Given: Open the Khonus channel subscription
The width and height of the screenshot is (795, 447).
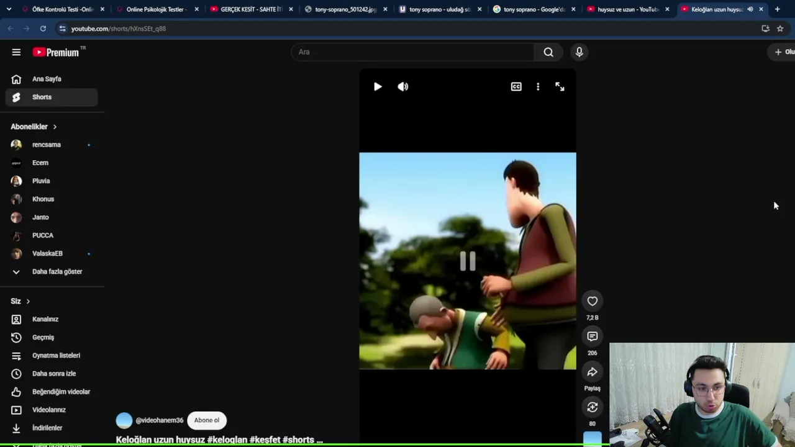Looking at the screenshot, I should pyautogui.click(x=52, y=199).
